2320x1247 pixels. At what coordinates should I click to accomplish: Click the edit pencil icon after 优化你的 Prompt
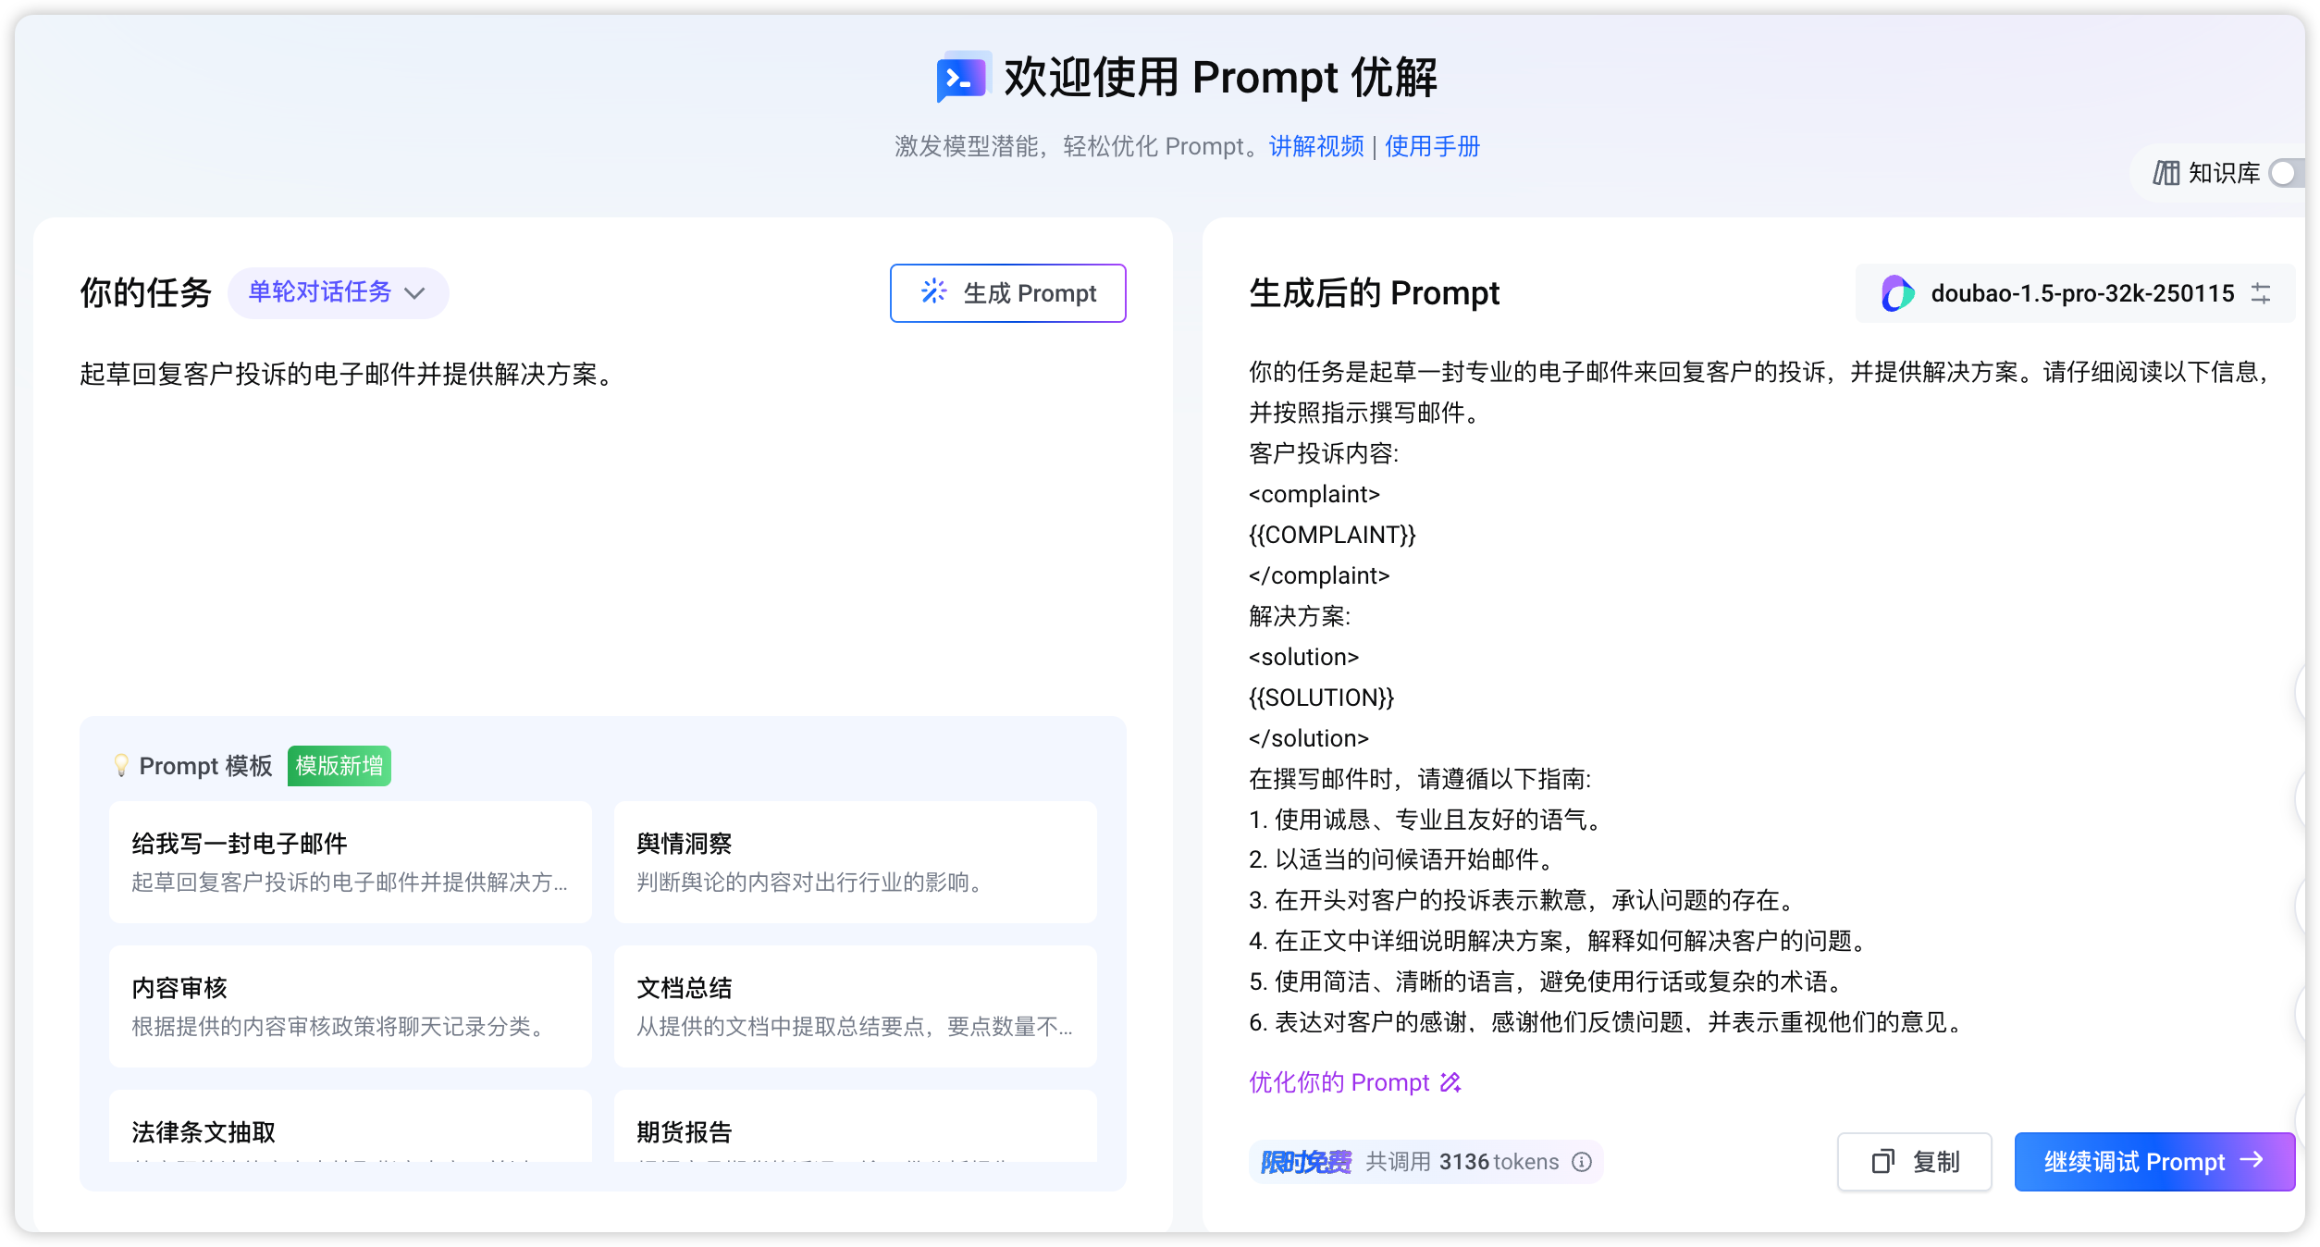[x=1450, y=1082]
